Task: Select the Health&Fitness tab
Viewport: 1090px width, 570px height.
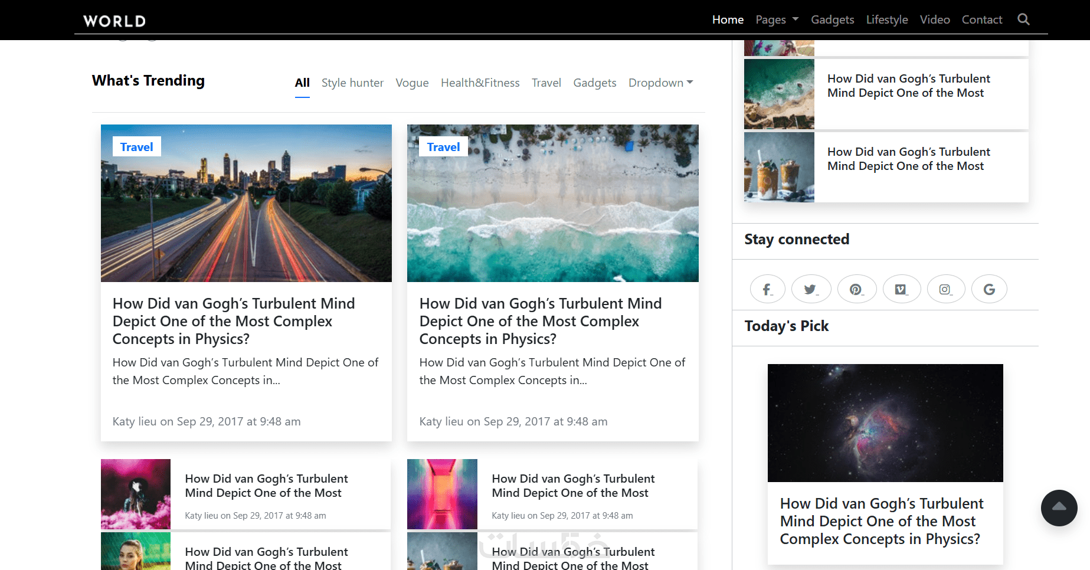Action: [480, 83]
